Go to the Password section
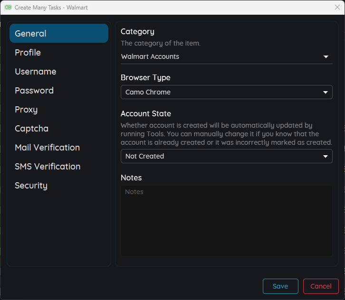 [x=34, y=91]
